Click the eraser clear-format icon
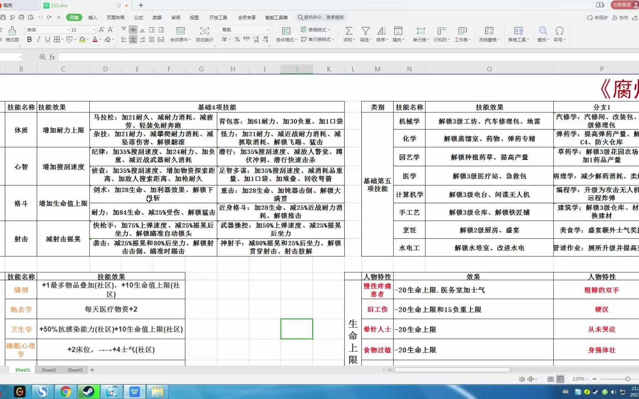Screen dimensions: 639x399 click(x=108, y=40)
